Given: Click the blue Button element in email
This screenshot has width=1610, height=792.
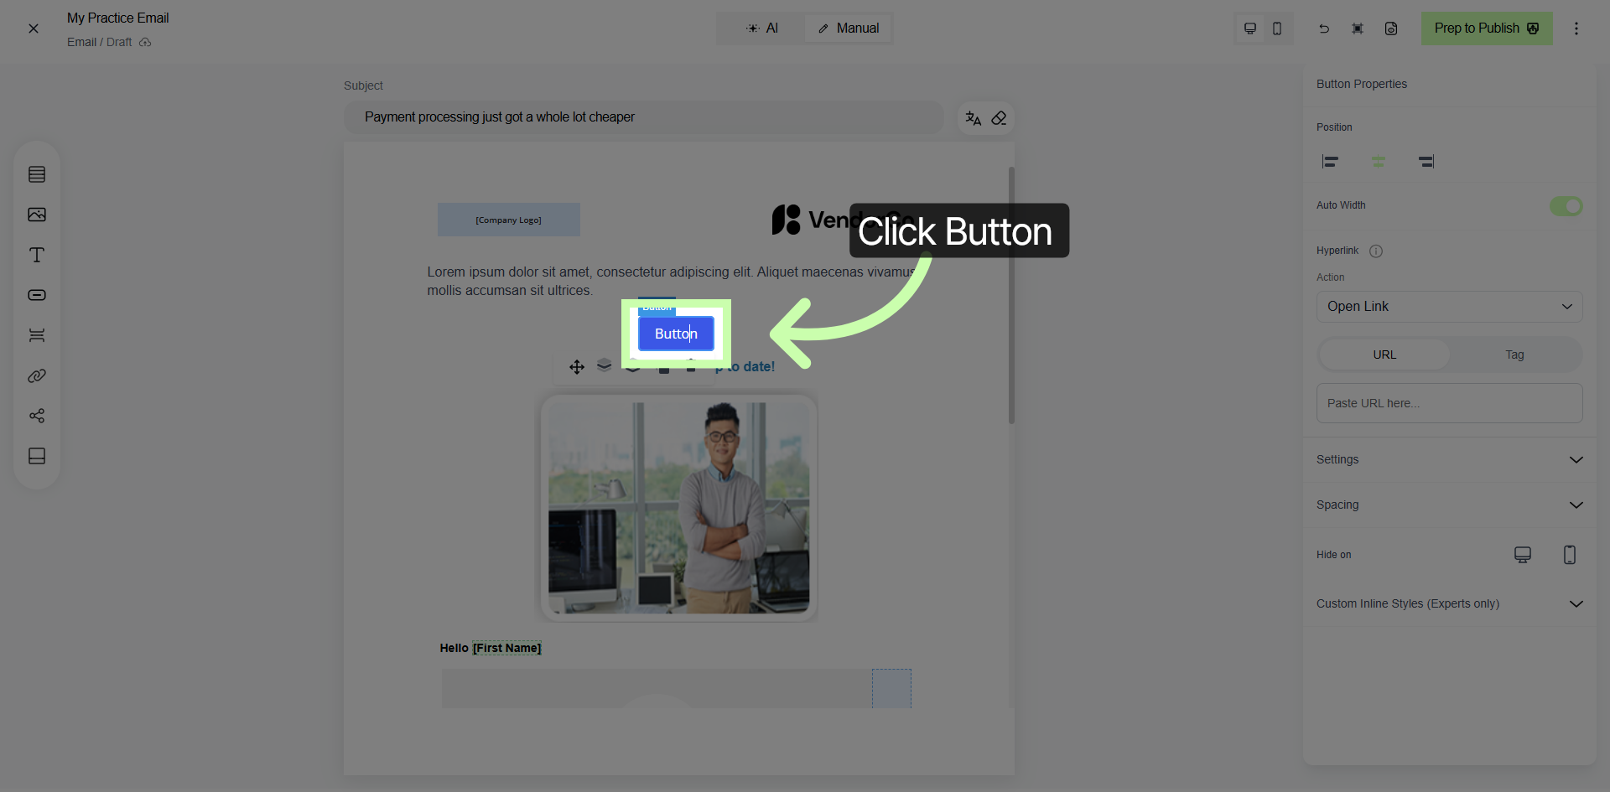Looking at the screenshot, I should [x=676, y=334].
